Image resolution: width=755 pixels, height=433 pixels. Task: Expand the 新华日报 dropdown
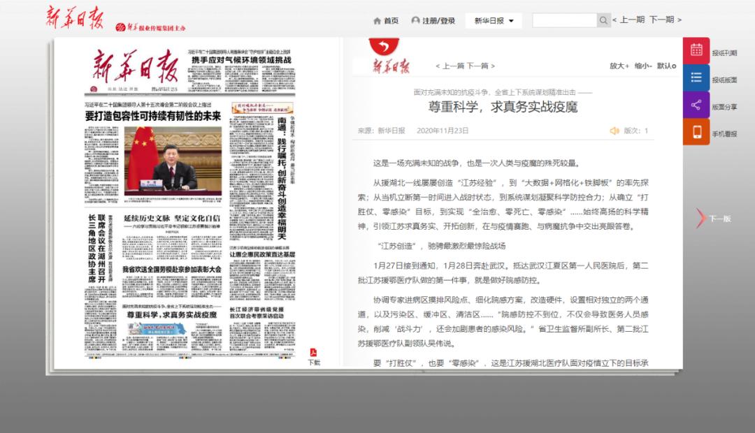(494, 21)
